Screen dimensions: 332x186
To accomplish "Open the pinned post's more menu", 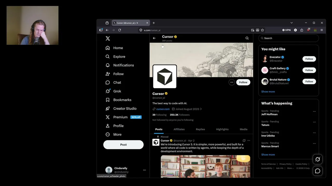I will coord(249,141).
